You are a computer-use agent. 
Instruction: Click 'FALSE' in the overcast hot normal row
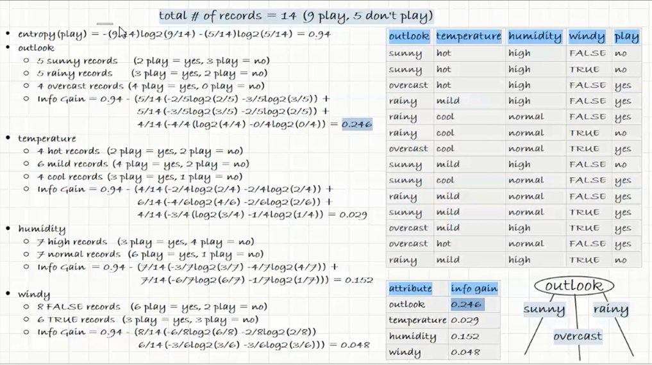(x=587, y=244)
